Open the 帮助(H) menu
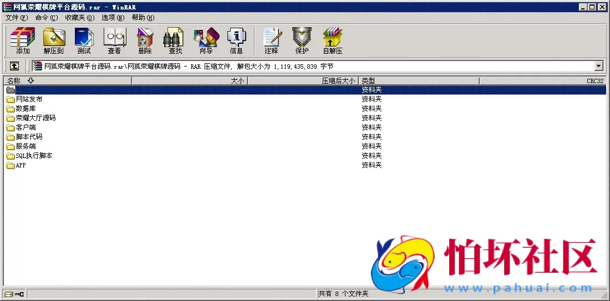610x301 pixels. point(143,18)
